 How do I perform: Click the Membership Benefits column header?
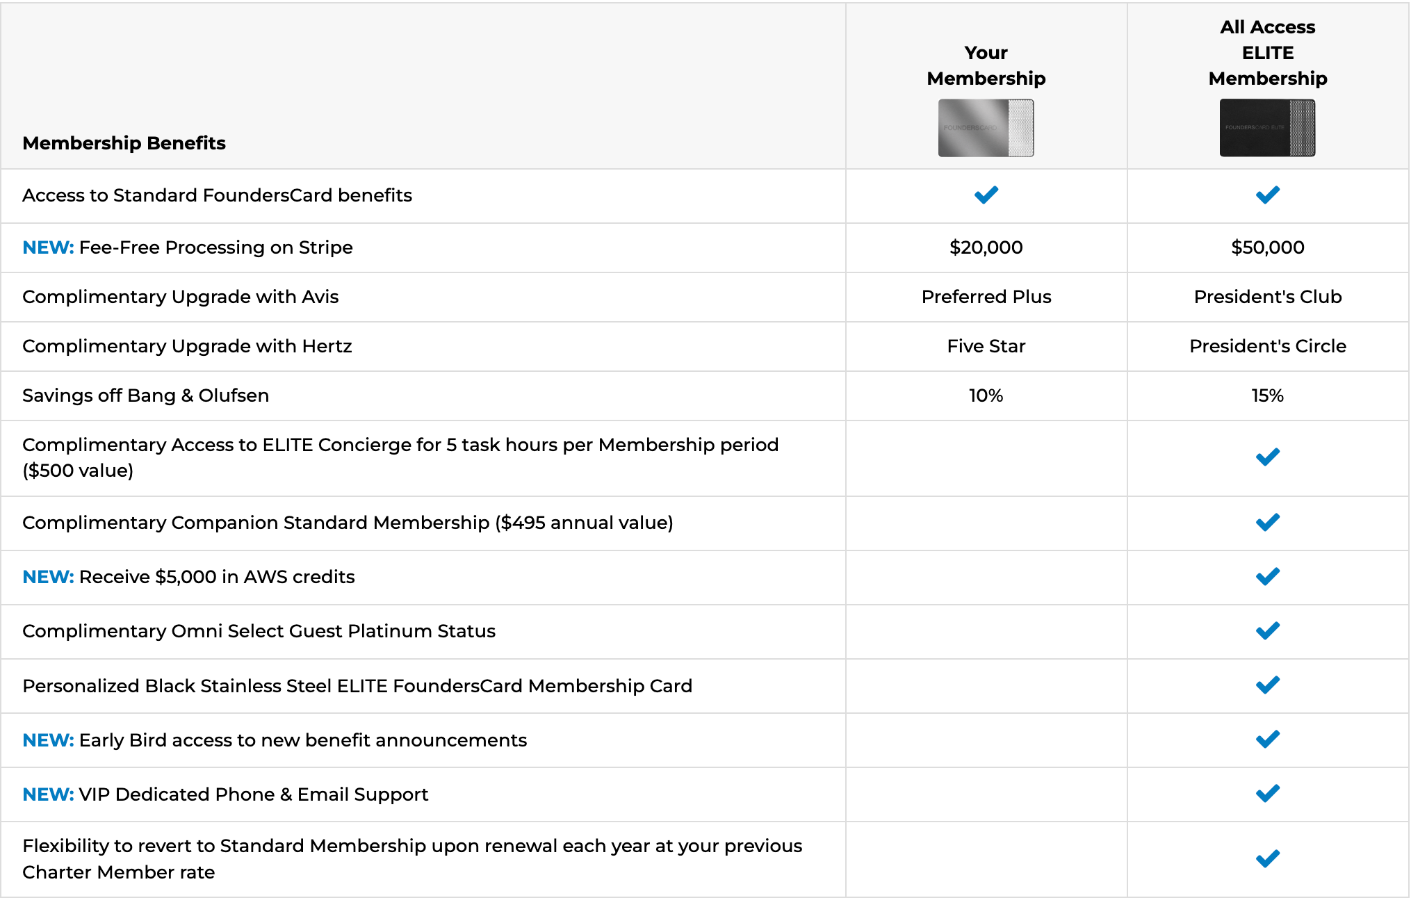point(124,143)
